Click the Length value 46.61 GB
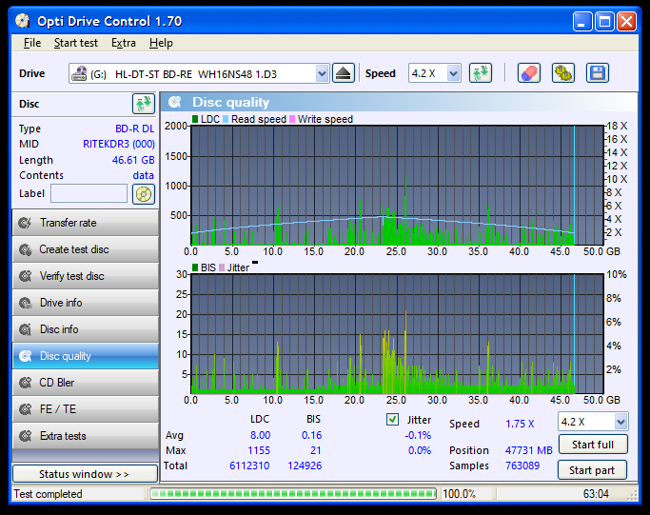Screen dimensions: 650x515 tap(133, 160)
